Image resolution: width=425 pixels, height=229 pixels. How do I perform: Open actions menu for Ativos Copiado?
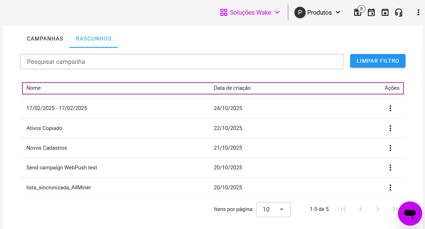[x=390, y=128]
